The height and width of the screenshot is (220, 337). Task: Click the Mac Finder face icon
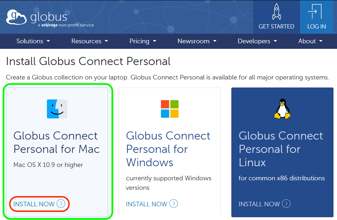tap(57, 109)
